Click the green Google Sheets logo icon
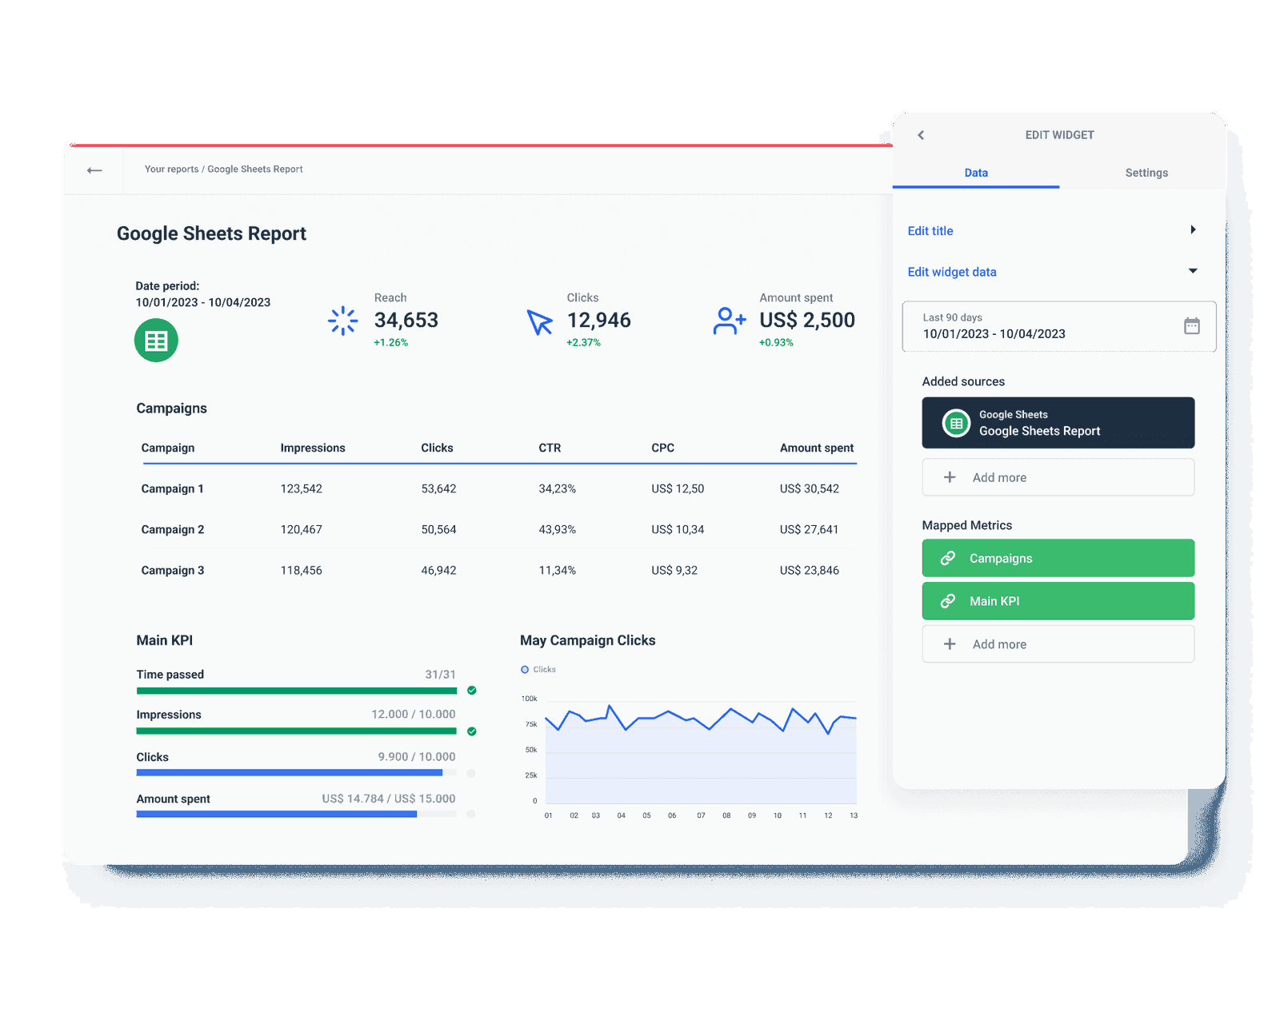The width and height of the screenshot is (1280, 1020). pos(156,341)
